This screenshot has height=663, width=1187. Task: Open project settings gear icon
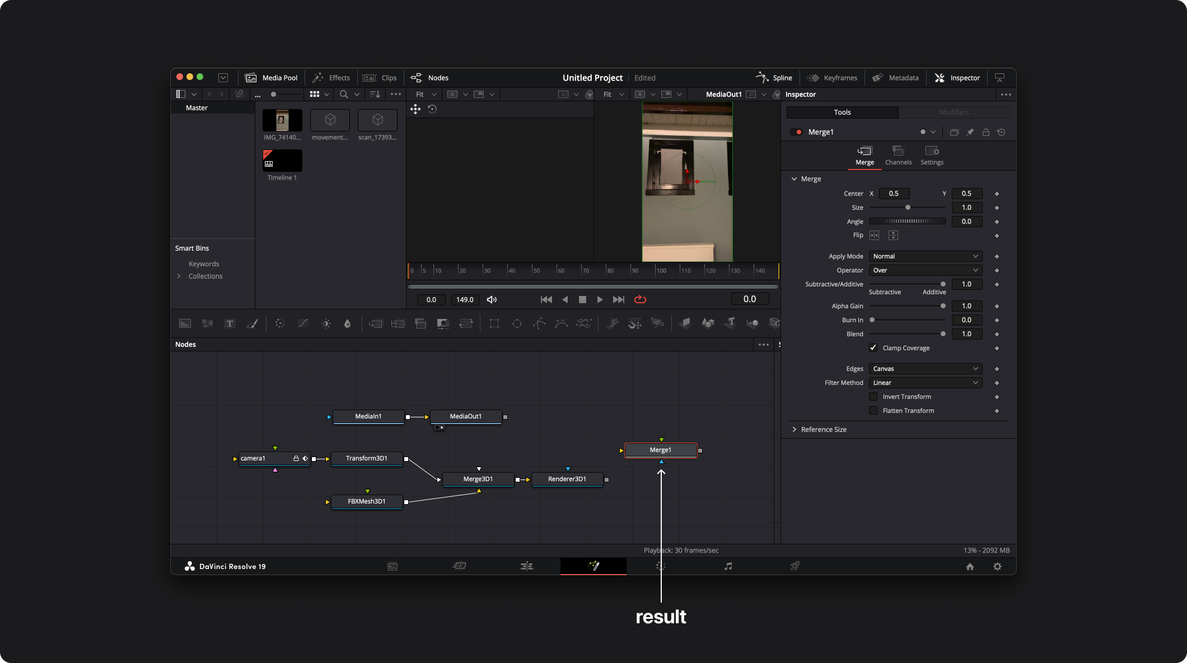(997, 566)
